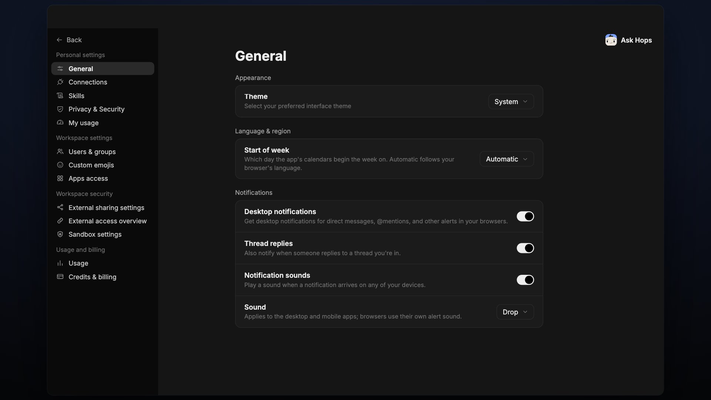The height and width of the screenshot is (400, 711).
Task: Click the General sliders icon in sidebar
Action: pos(60,69)
